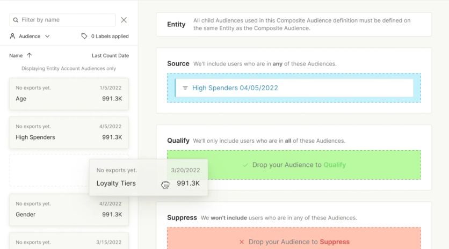
Task: Click the person icon beside Audience
Action: click(x=12, y=36)
